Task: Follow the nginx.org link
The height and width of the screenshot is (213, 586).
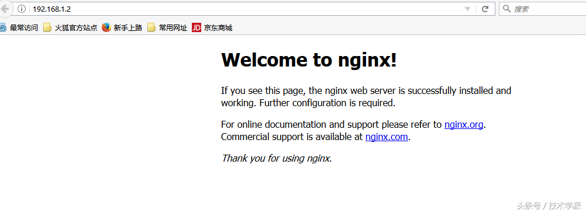Action: (x=464, y=125)
